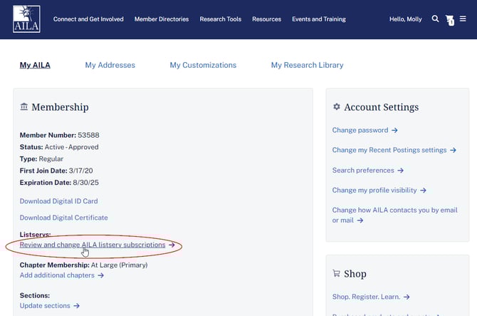Switch to My Customizations tab

tap(203, 65)
